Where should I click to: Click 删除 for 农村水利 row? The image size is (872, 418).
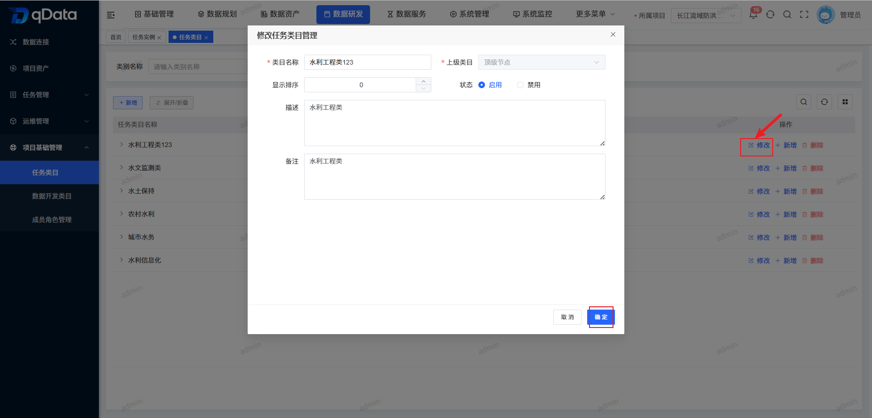[813, 214]
